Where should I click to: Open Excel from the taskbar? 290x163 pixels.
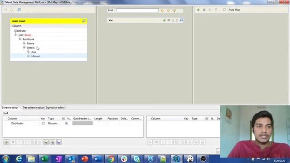coord(44,159)
